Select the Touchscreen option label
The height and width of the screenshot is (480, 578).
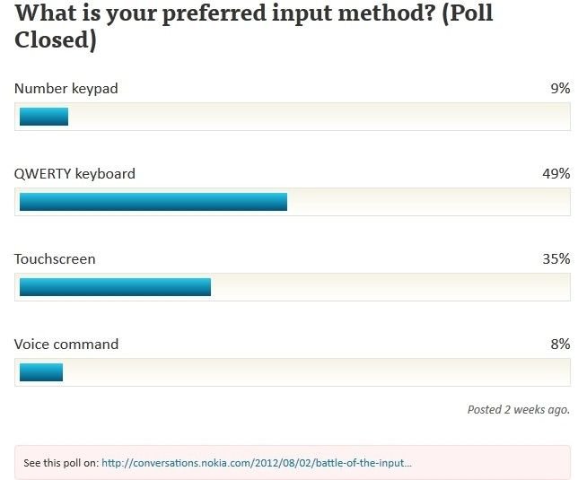click(x=55, y=259)
